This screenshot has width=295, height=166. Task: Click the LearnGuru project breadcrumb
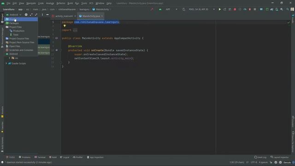[9, 9]
